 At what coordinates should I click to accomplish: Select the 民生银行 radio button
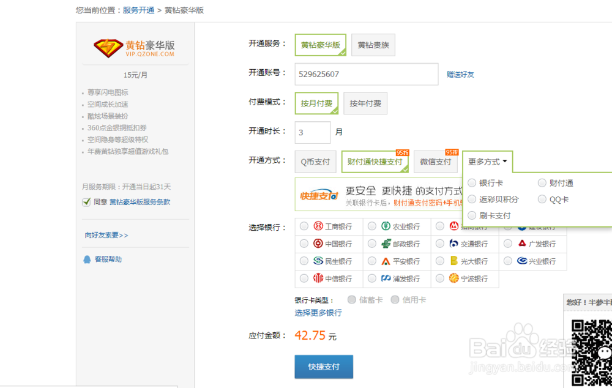[x=304, y=261]
